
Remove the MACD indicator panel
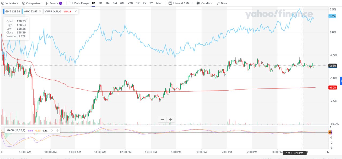52,130
